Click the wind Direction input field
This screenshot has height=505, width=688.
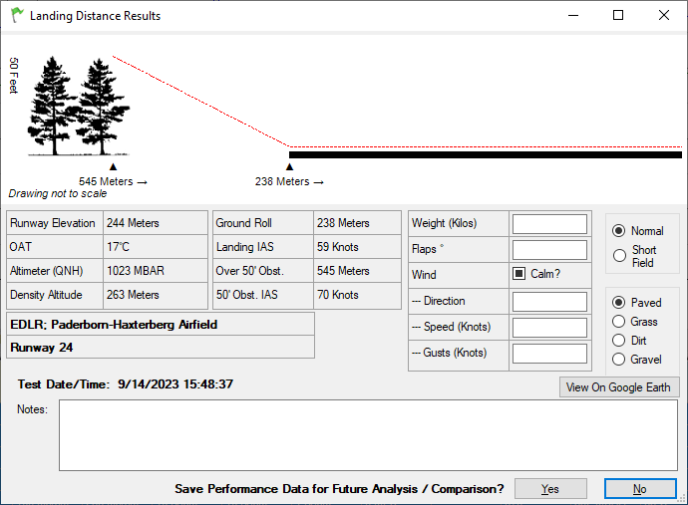click(x=549, y=302)
